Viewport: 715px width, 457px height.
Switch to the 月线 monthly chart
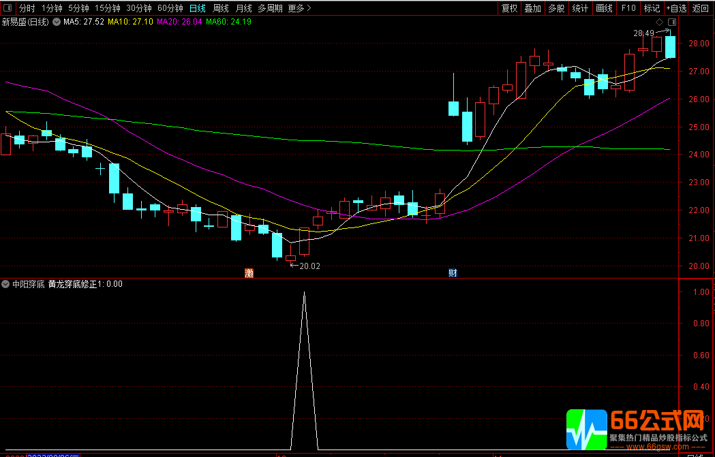(x=243, y=8)
